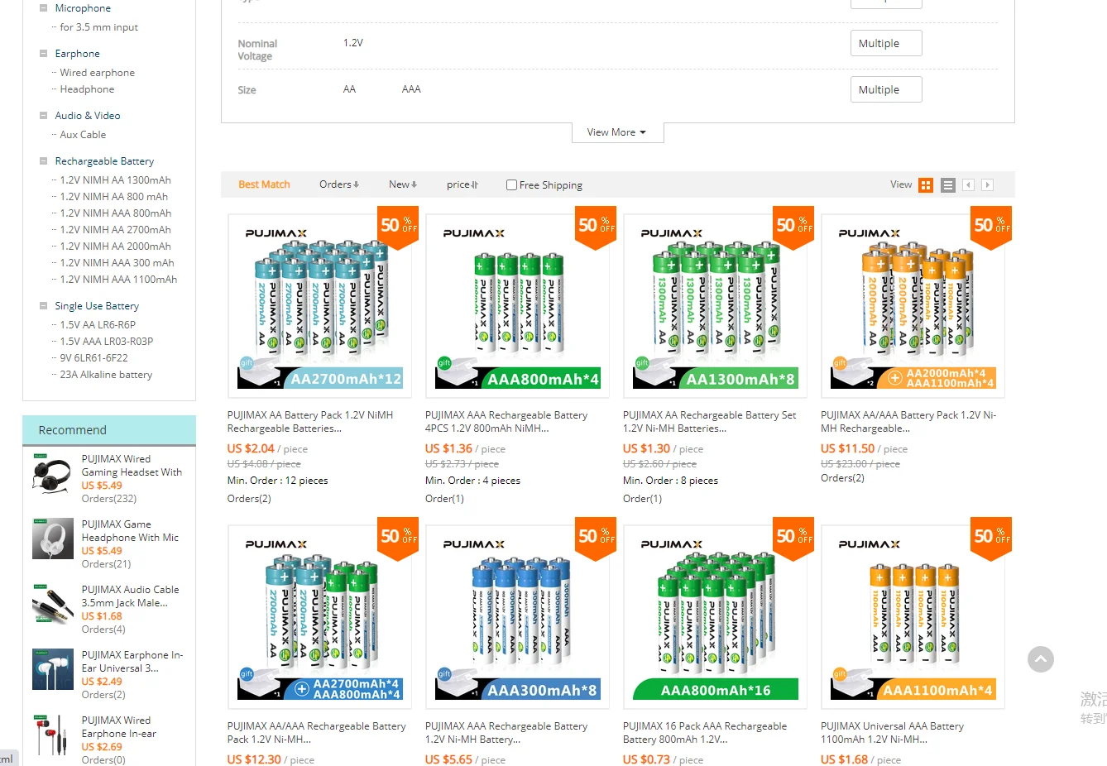Open AA2700mAh*12 battery product image

[319, 306]
